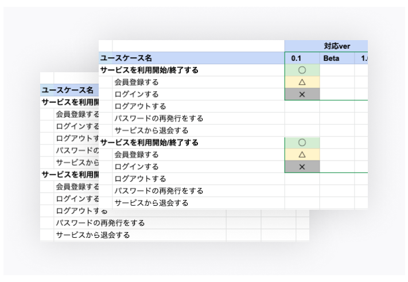This screenshot has height=282, width=408.
Task: Click ユースケース名 header in the front sheet
Action: click(x=192, y=58)
